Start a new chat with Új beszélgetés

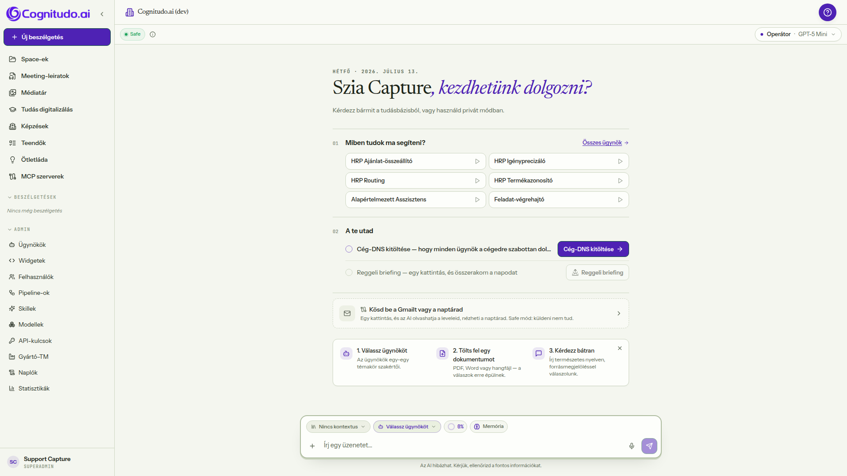coord(57,37)
